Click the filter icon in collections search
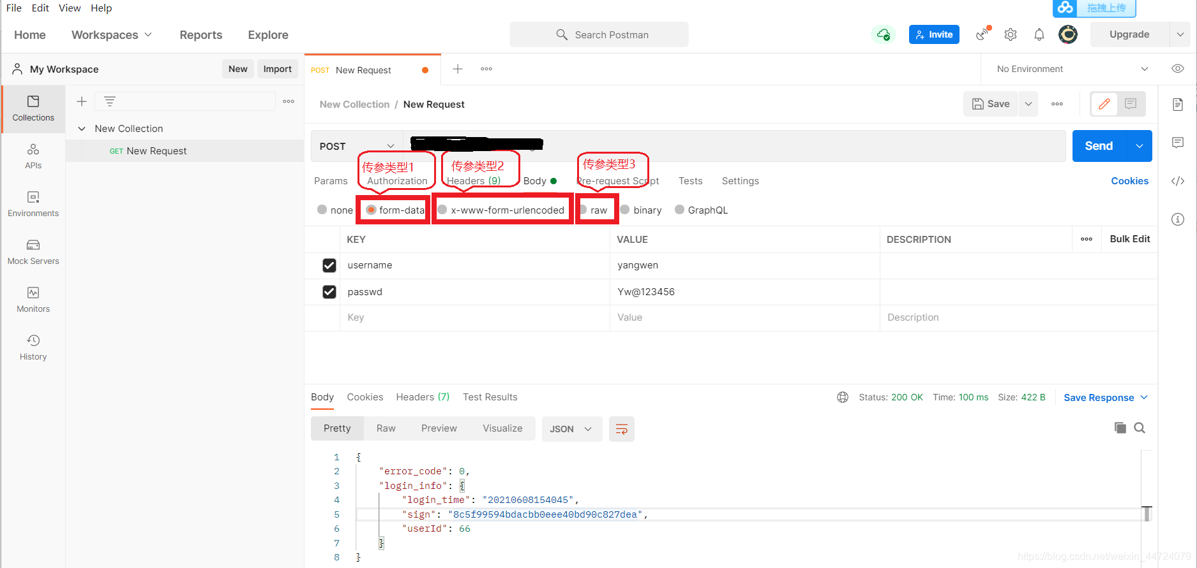The image size is (1197, 568). [x=110, y=101]
